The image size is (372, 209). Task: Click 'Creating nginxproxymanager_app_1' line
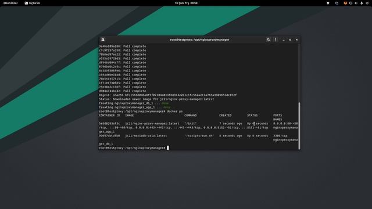click(x=134, y=107)
